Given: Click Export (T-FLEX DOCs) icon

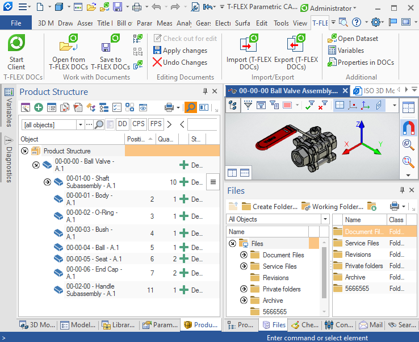Looking at the screenshot, I should [296, 43].
